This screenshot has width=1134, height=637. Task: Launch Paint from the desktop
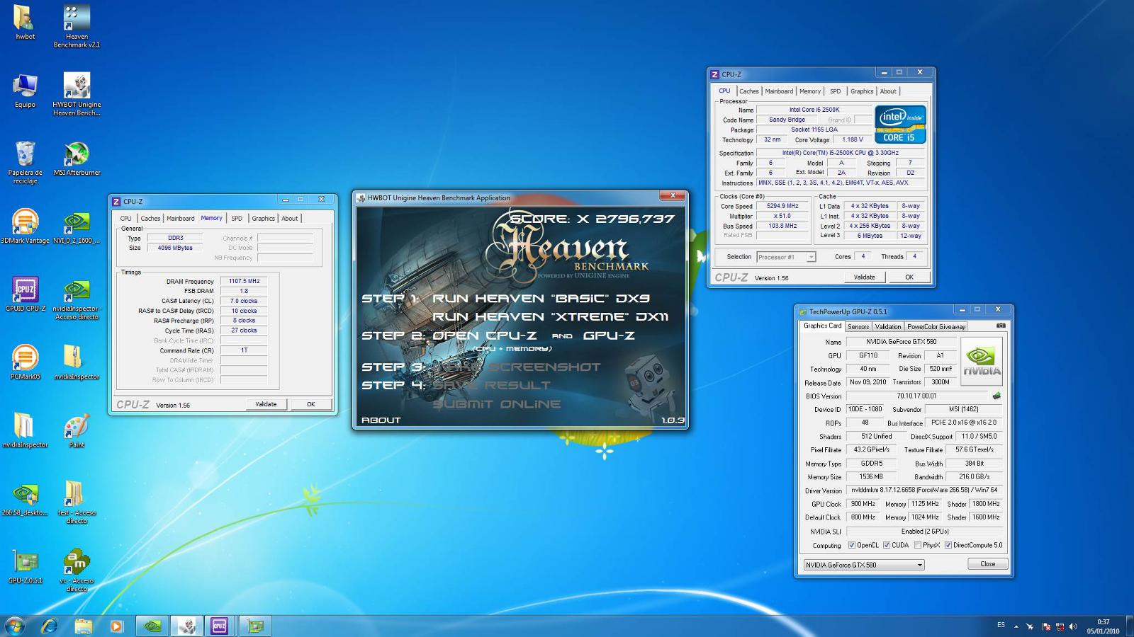[77, 430]
